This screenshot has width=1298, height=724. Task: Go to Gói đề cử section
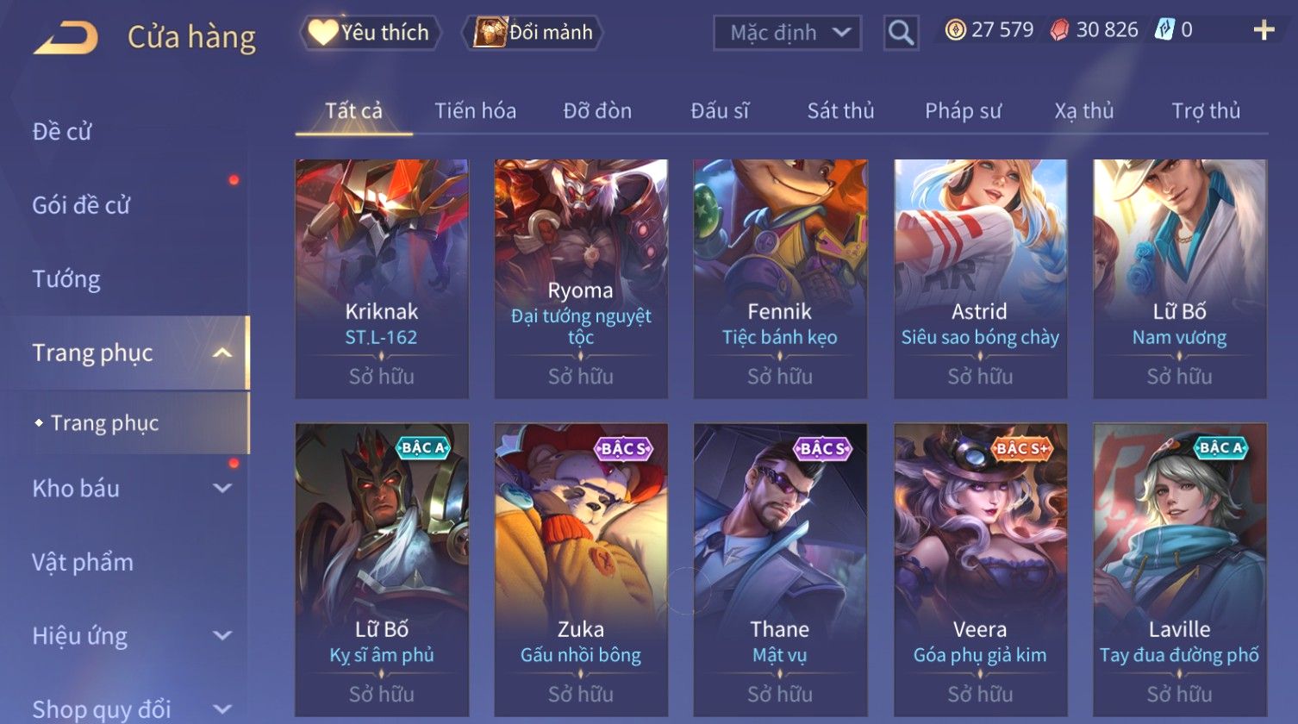click(x=81, y=205)
